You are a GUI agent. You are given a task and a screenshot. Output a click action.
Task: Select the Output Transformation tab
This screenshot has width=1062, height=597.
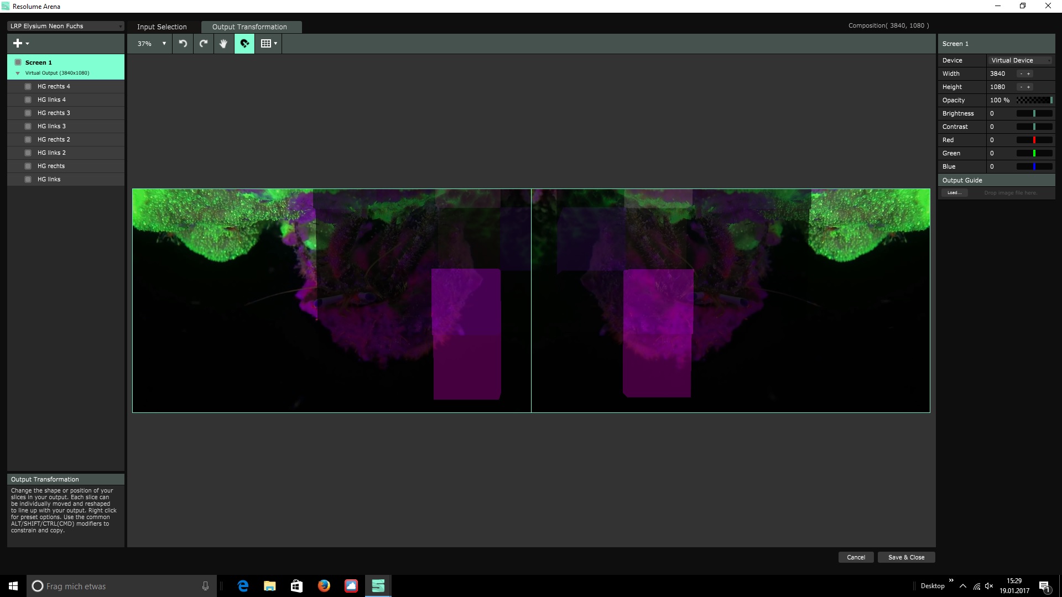click(249, 27)
